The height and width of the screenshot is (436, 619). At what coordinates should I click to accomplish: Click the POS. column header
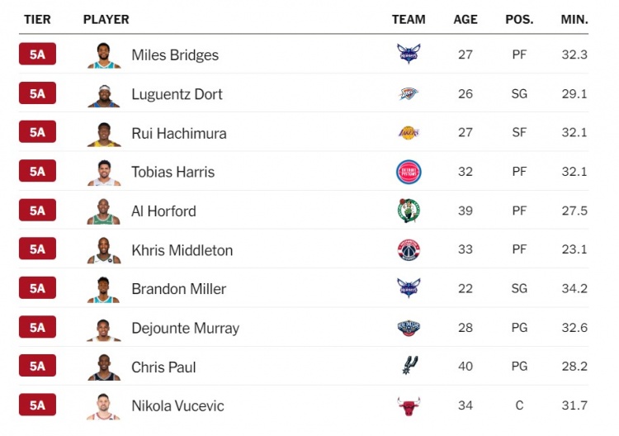pyautogui.click(x=519, y=19)
